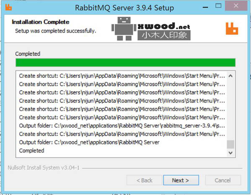Click the Next button to continue setup
This screenshot has height=195, width=251.
181,180
